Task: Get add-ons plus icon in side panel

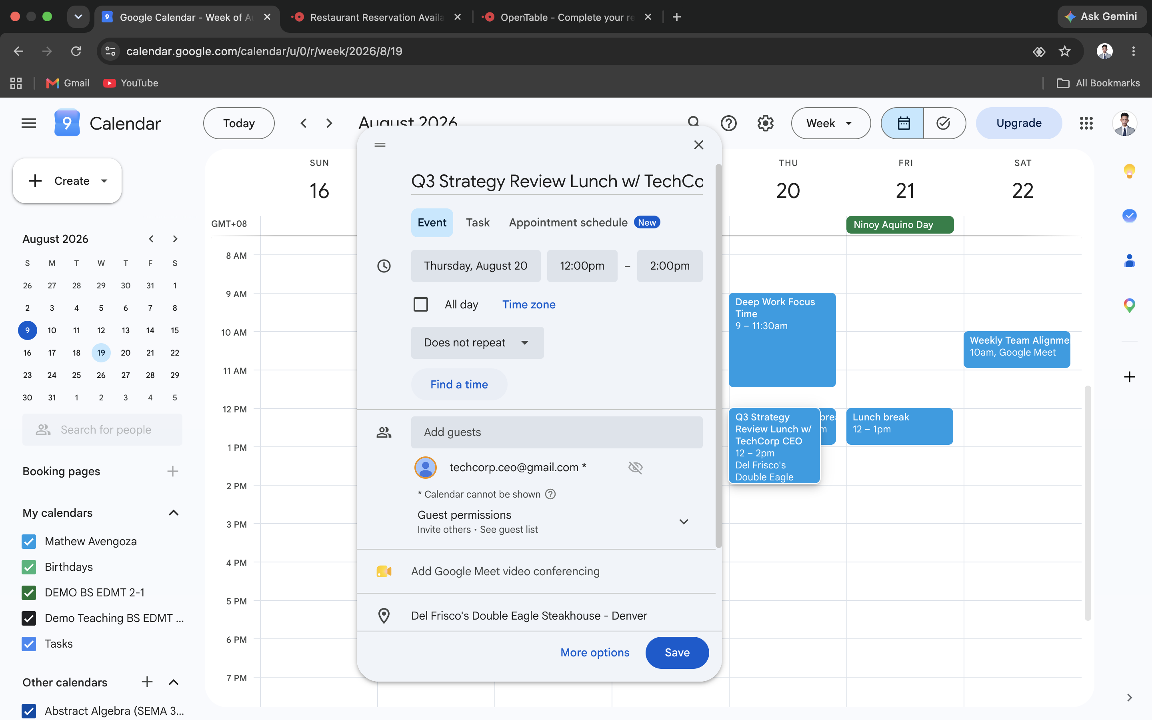Action: pyautogui.click(x=1129, y=377)
